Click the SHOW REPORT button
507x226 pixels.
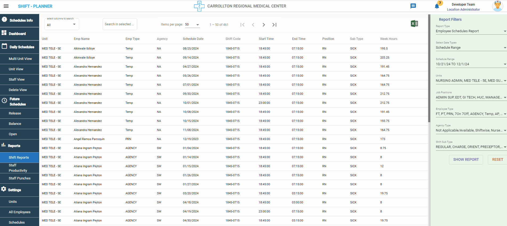click(466, 160)
